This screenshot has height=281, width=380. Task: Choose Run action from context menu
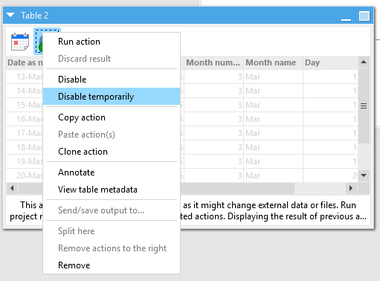tap(112, 42)
